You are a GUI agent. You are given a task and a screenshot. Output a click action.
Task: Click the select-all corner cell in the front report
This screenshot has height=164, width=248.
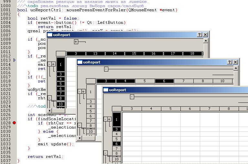pos(117,109)
